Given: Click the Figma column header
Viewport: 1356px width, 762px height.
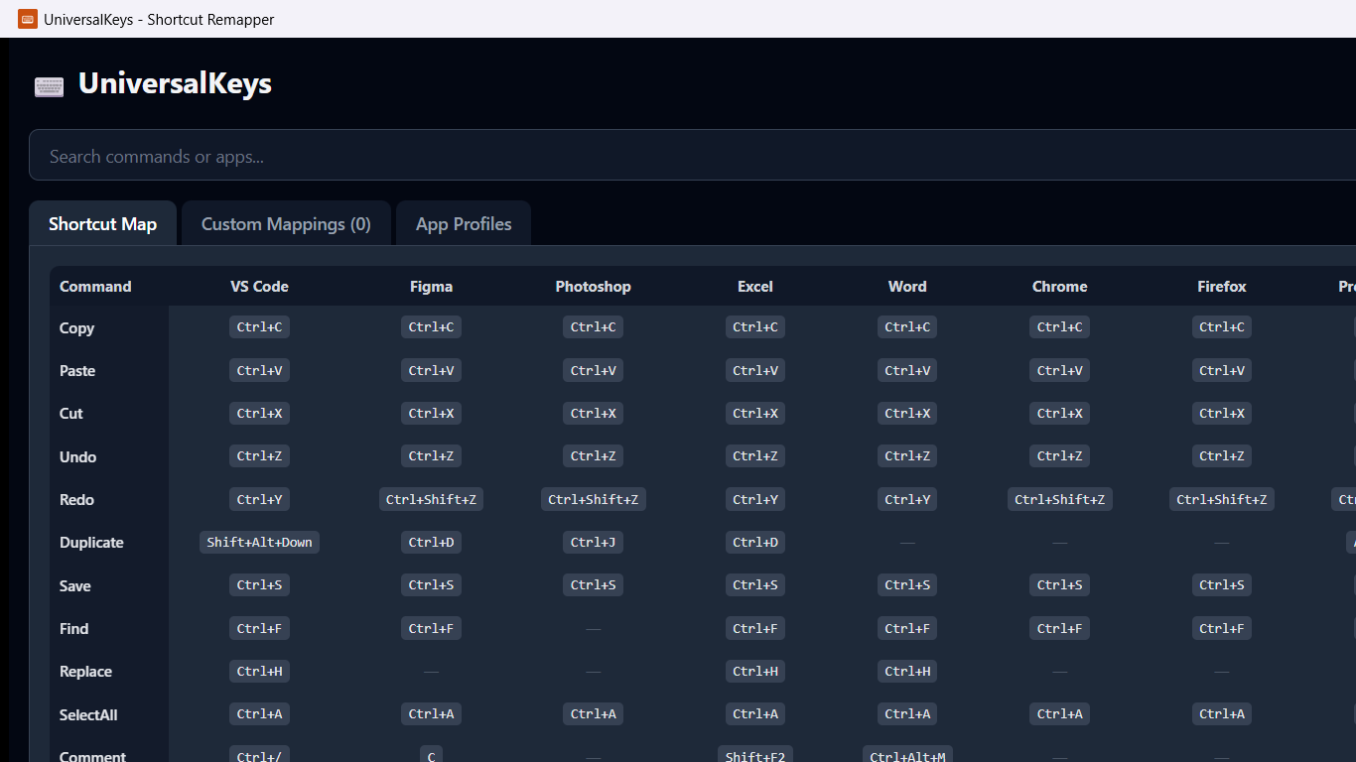Looking at the screenshot, I should [x=431, y=287].
